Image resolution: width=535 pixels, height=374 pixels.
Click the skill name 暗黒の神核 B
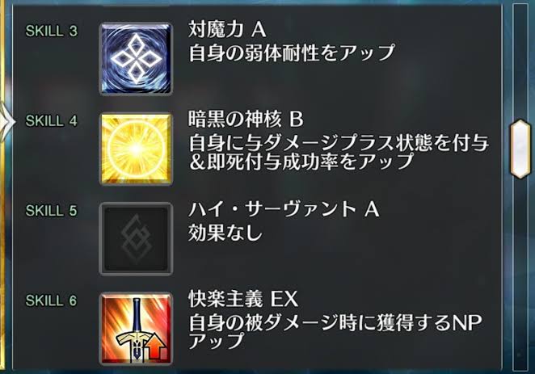(246, 119)
